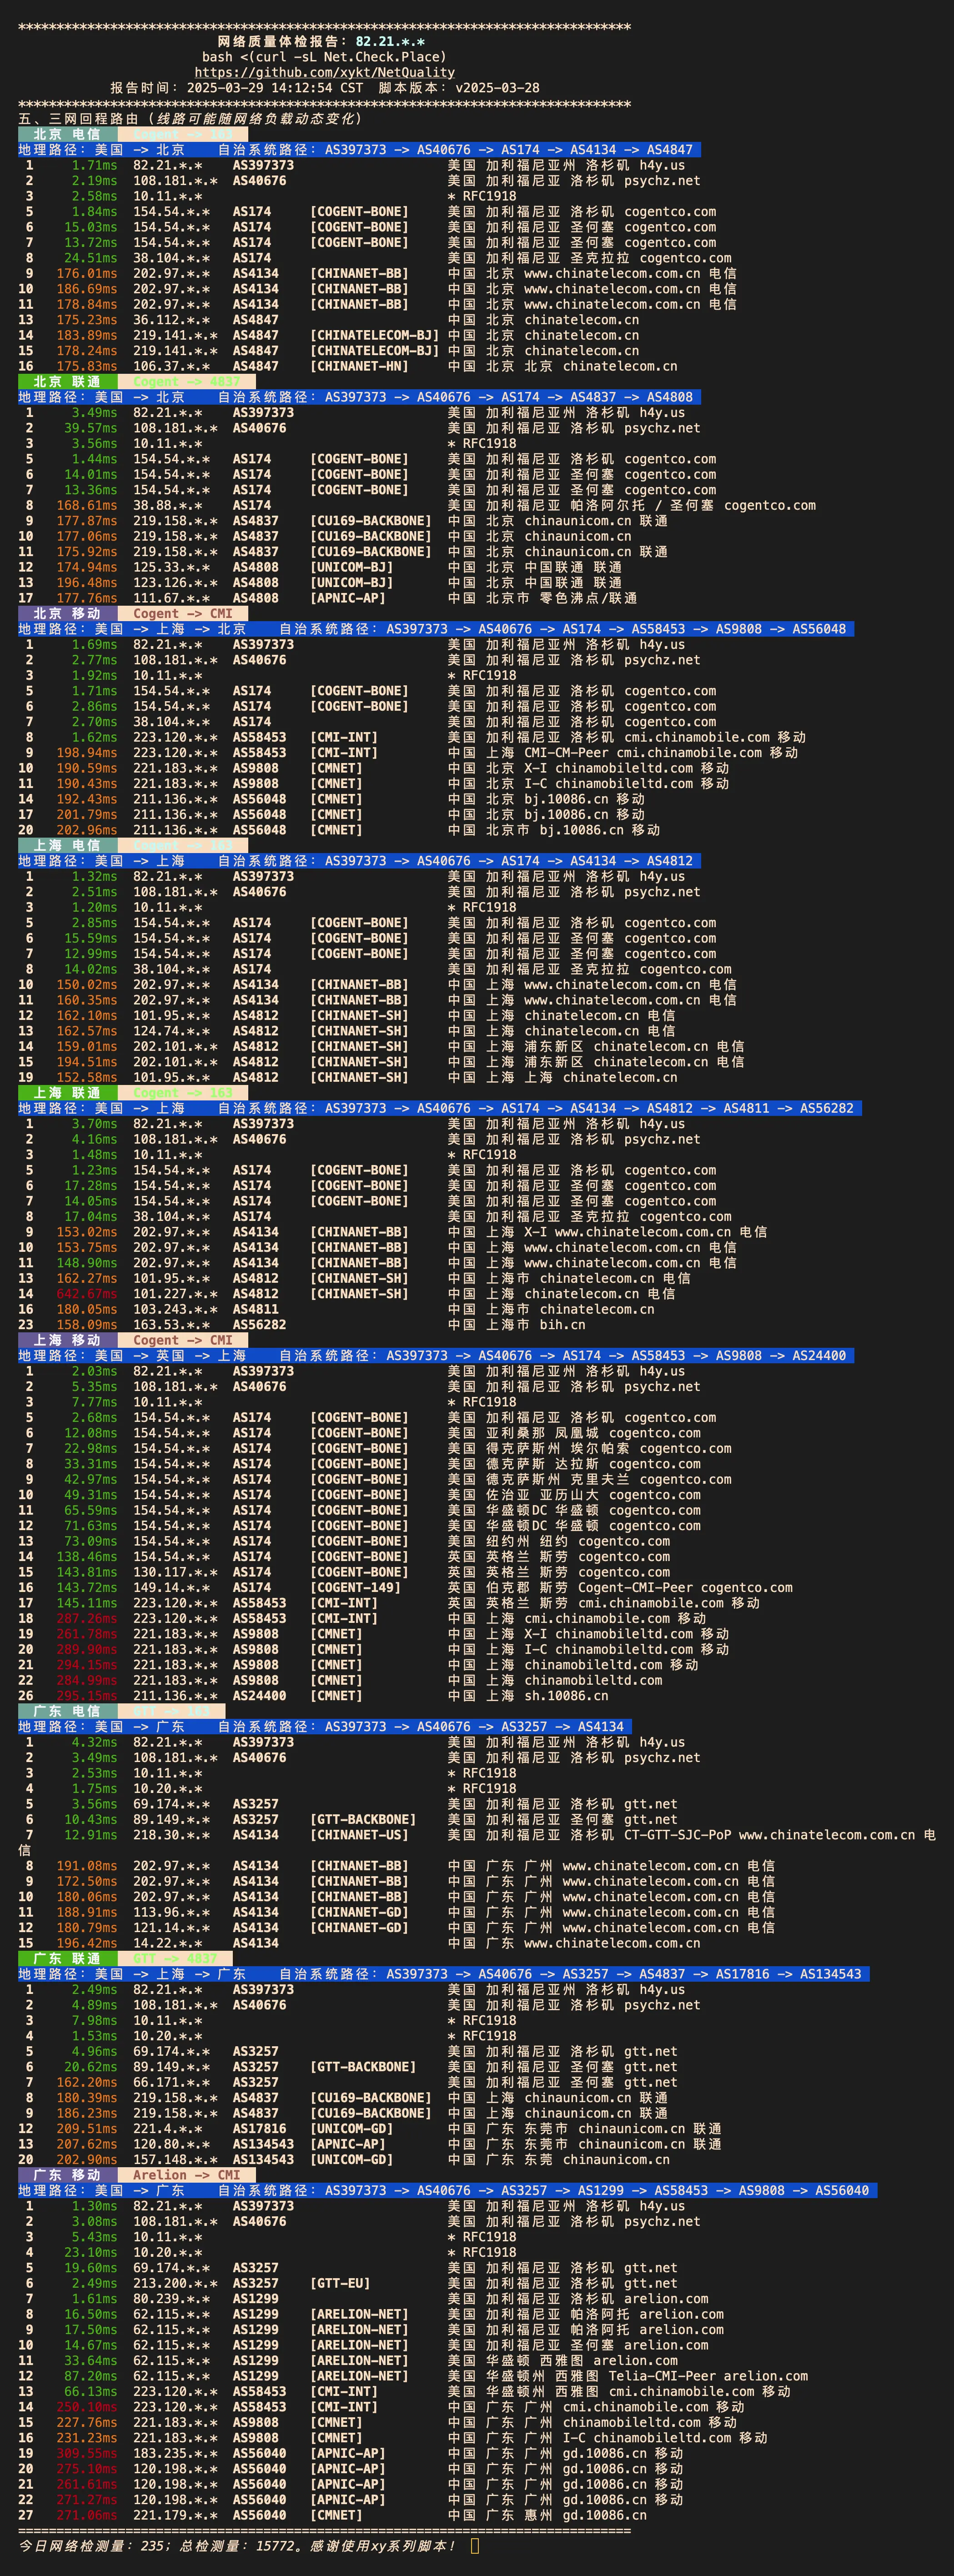954x2576 pixels.
Task: Click the script version v2025-03-28
Action: tap(497, 88)
